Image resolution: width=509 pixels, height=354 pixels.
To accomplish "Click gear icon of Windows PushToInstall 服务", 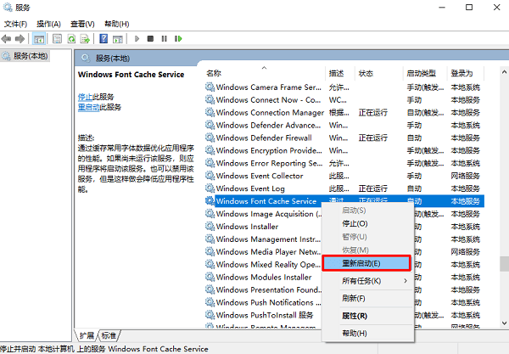I will click(210, 315).
